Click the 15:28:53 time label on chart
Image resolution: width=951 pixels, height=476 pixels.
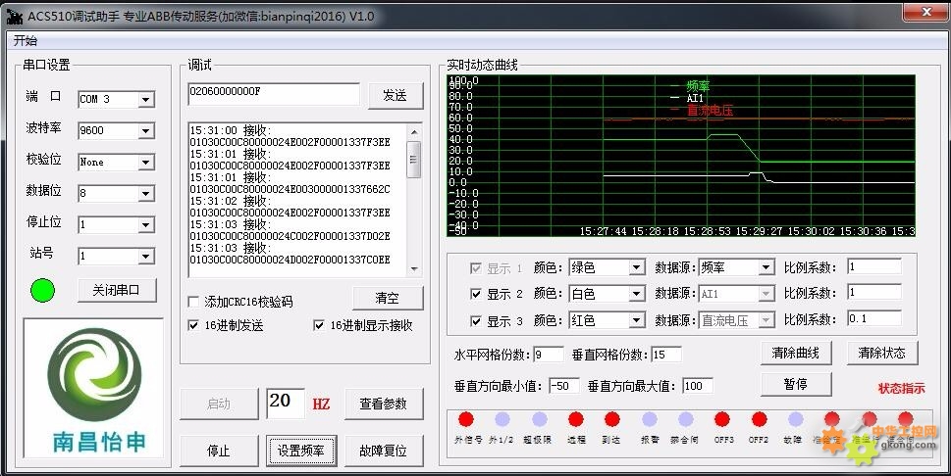(x=707, y=231)
